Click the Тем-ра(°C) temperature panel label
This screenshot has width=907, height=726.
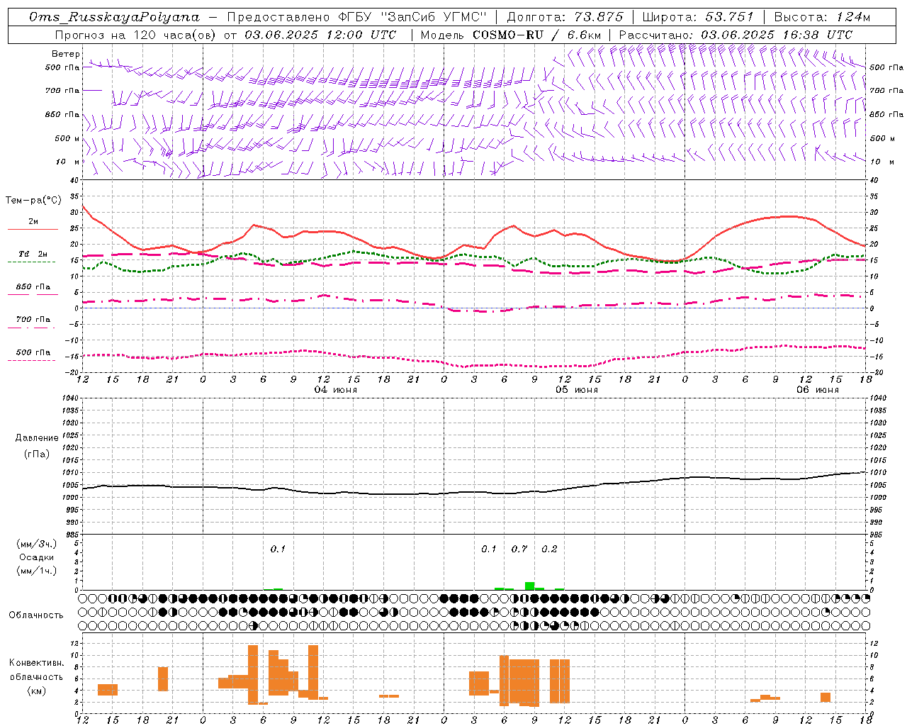click(x=33, y=201)
